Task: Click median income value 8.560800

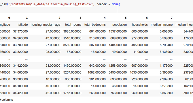Action: (x=166, y=93)
